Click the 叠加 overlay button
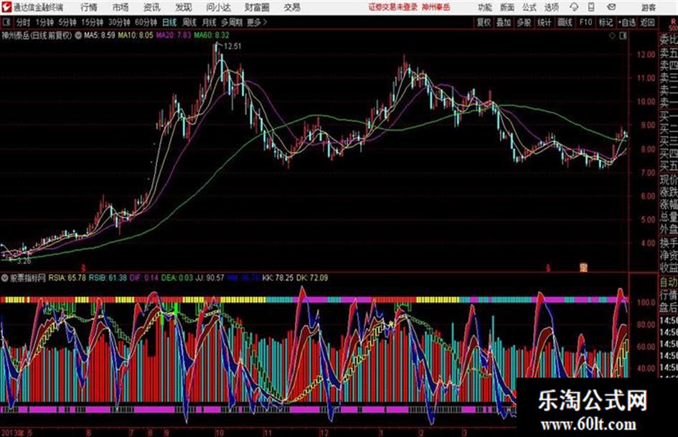This screenshot has width=678, height=437. point(504,22)
